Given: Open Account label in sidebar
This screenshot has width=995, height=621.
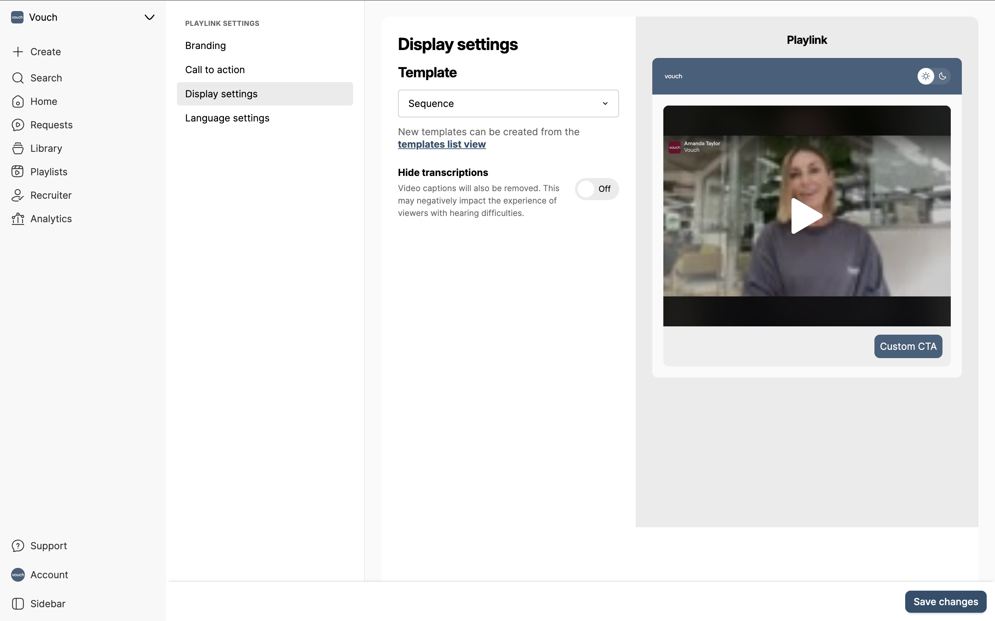Looking at the screenshot, I should coord(49,574).
